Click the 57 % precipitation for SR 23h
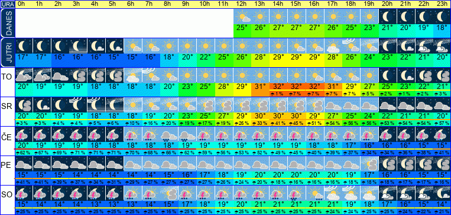This screenshot has height=215, width=451. pos(442,123)
